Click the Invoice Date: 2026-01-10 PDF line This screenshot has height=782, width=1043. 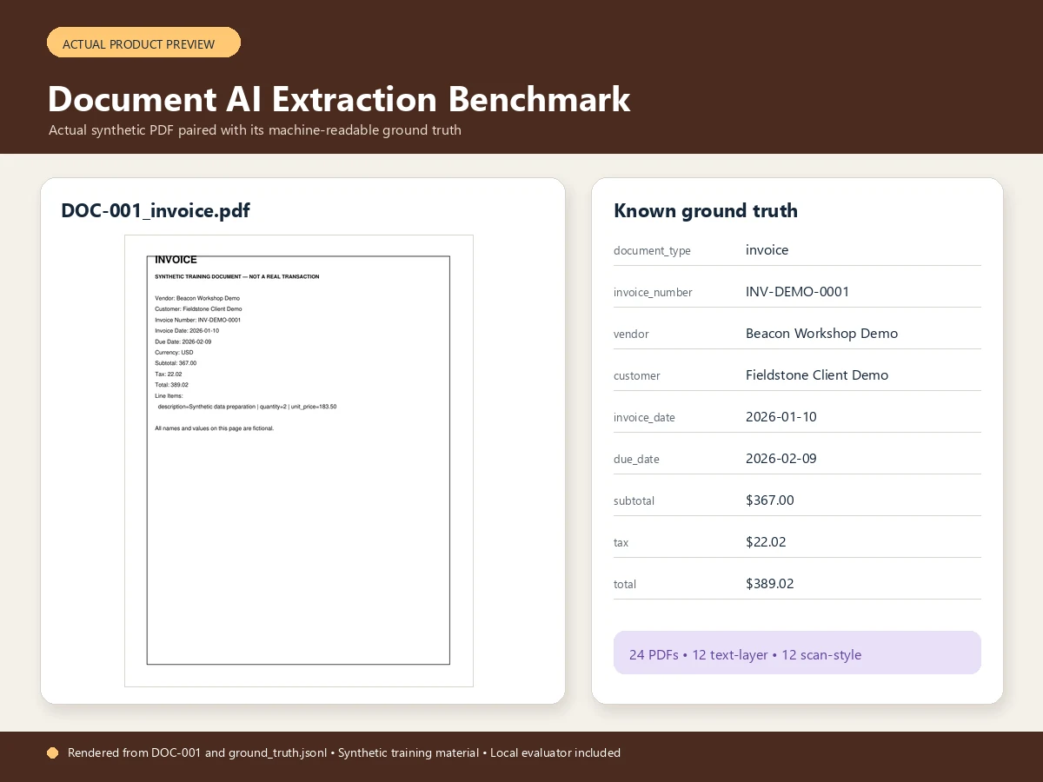click(x=187, y=331)
